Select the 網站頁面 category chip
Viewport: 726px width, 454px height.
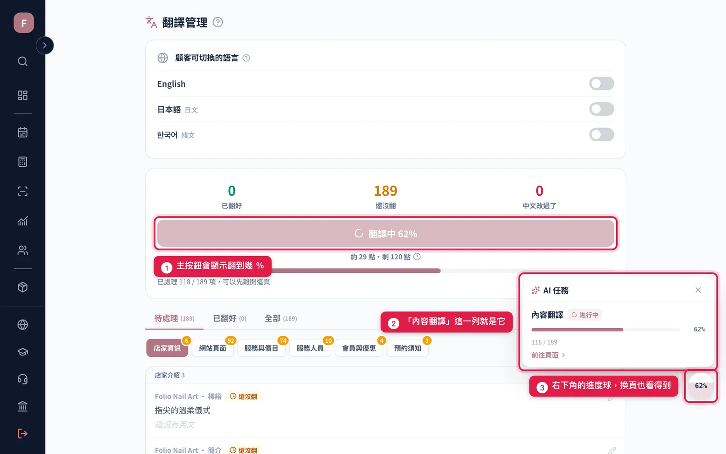point(212,348)
